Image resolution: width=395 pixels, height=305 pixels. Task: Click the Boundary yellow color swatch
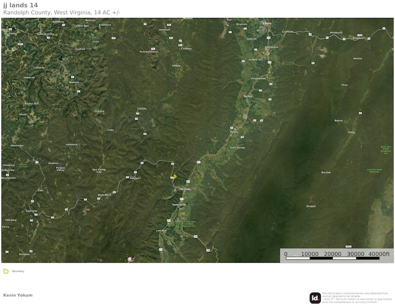point(7,270)
